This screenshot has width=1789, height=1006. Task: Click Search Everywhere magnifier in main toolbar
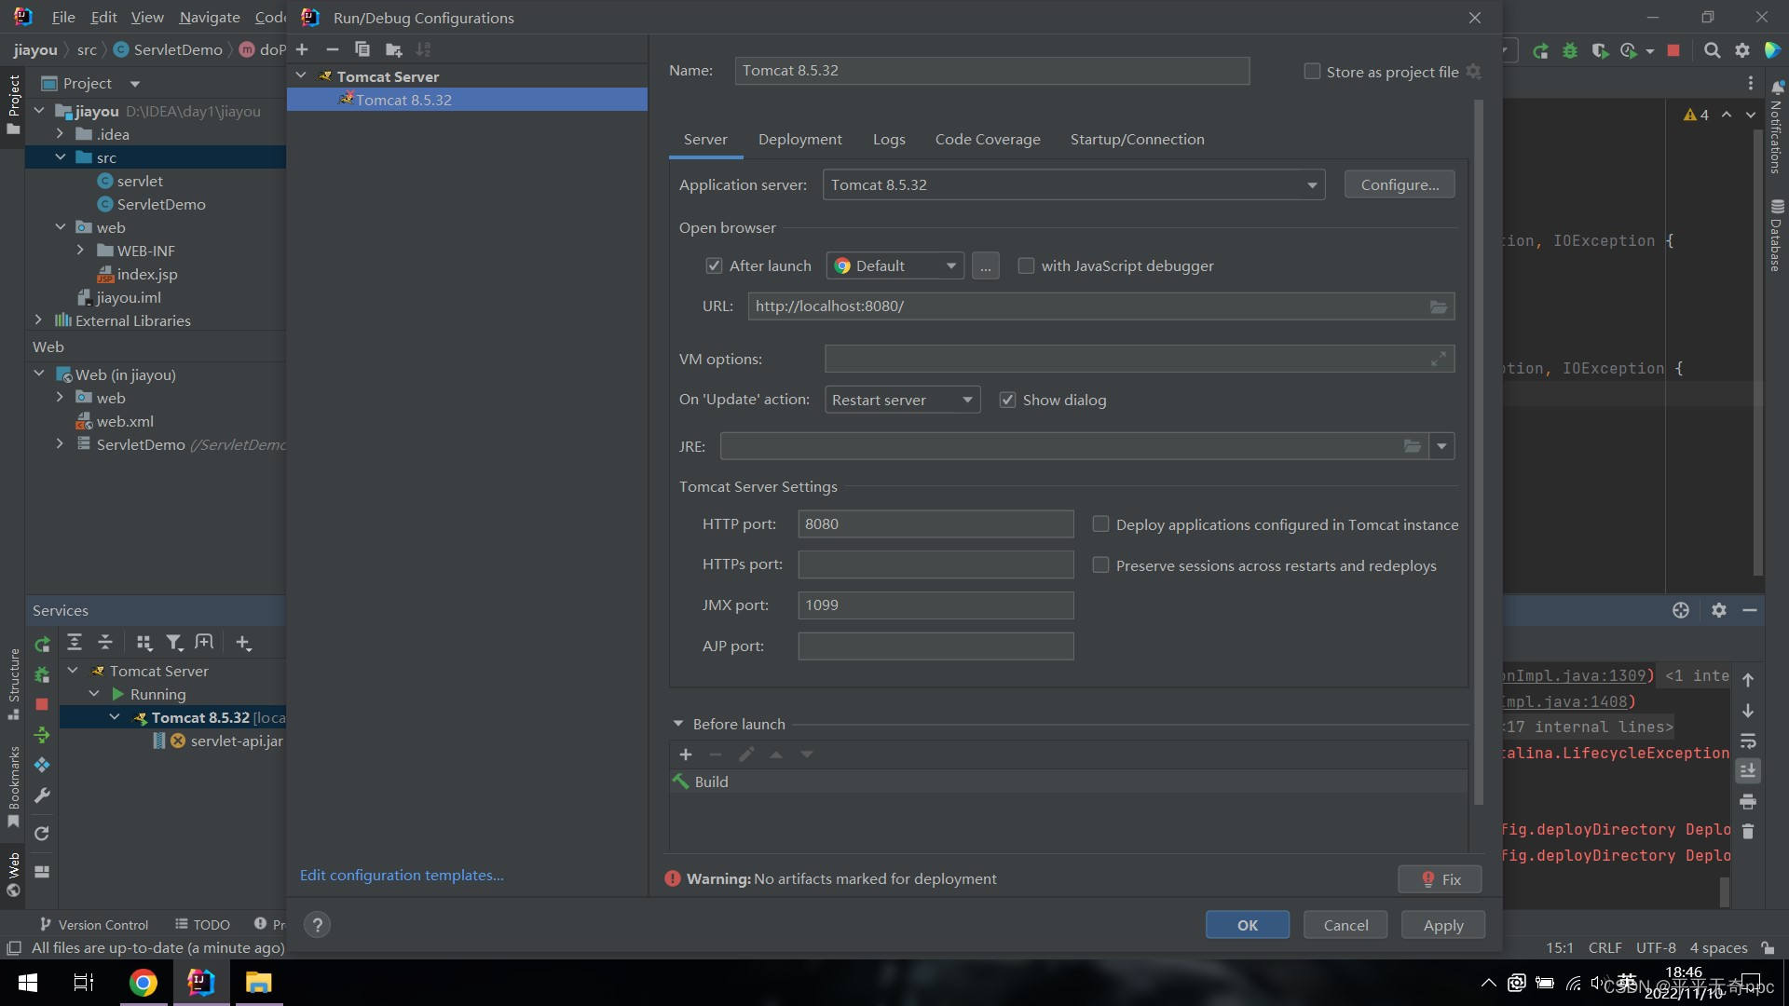(1712, 50)
